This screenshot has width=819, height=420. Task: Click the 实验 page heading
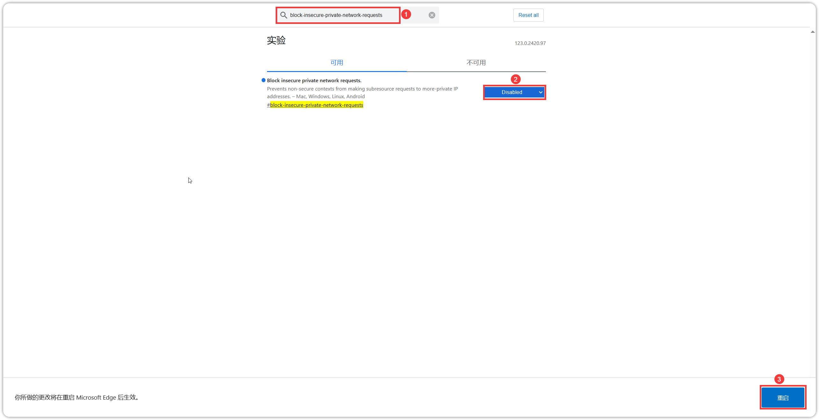(x=276, y=40)
